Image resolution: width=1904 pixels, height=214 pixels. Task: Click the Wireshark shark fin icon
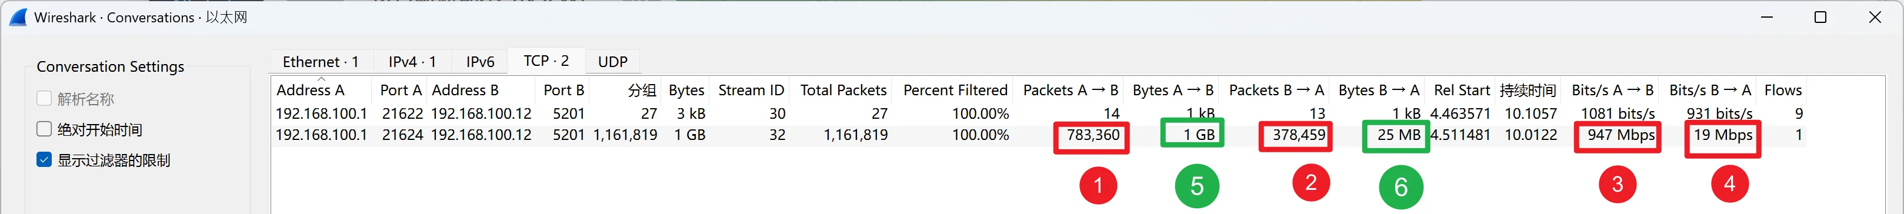pos(18,17)
